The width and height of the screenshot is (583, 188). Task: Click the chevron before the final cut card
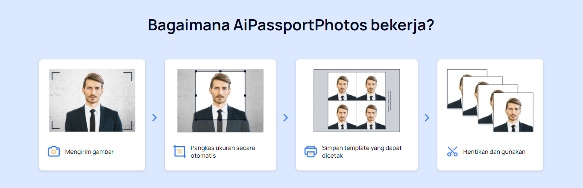tap(427, 117)
